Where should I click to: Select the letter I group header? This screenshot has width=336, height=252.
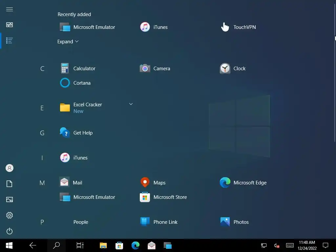42,158
